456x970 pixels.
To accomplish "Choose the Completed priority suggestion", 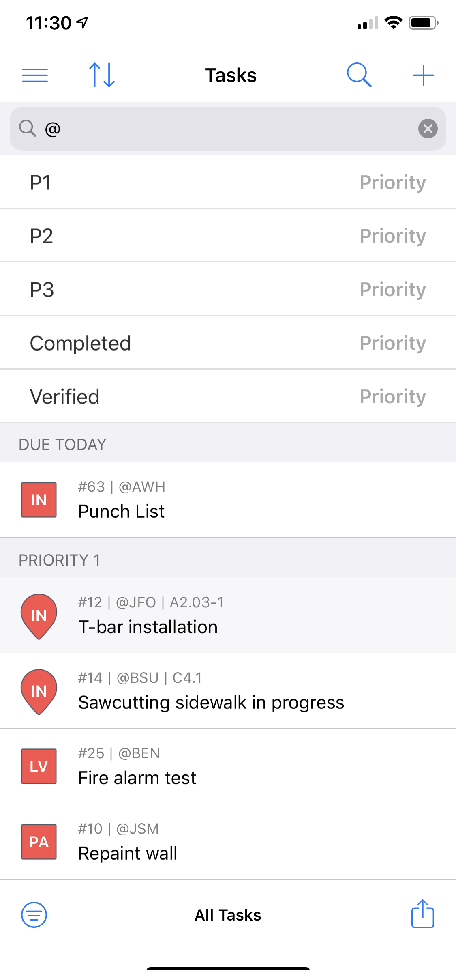I will 228,343.
